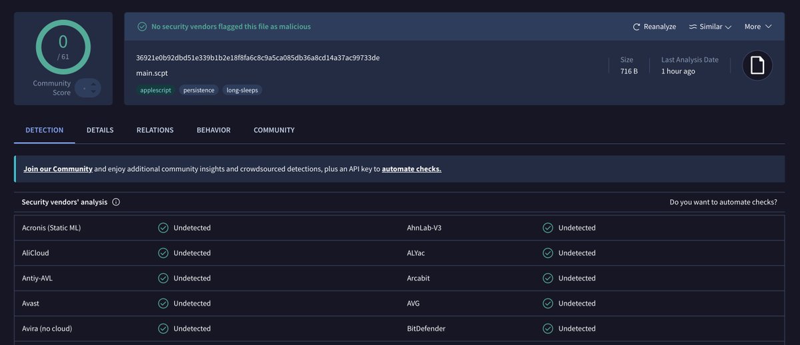Click the file type document icon
This screenshot has width=800, height=345.
757,65
